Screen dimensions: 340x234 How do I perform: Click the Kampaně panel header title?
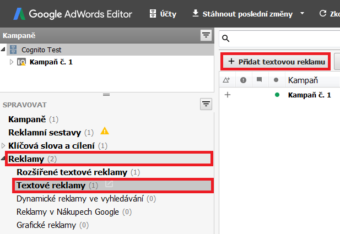(19, 35)
